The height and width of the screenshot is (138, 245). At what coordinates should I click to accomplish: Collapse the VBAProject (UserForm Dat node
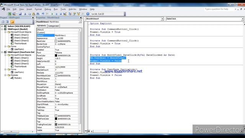2,52
